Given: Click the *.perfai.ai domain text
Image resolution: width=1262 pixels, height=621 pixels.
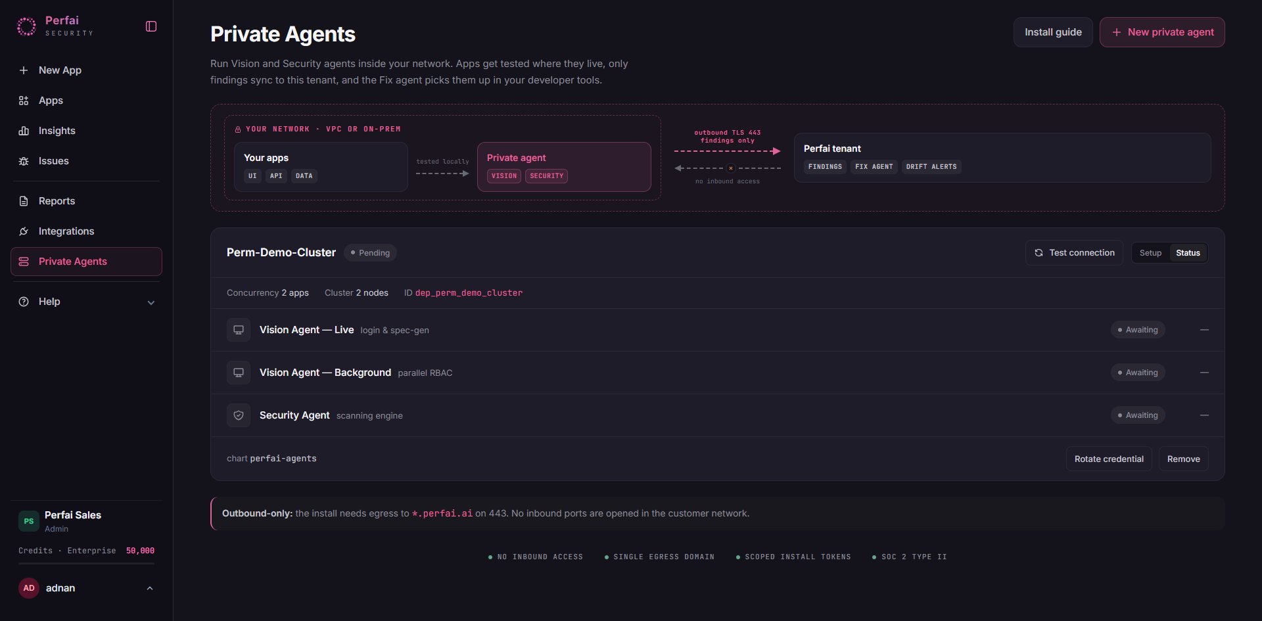Looking at the screenshot, I should pos(442,514).
